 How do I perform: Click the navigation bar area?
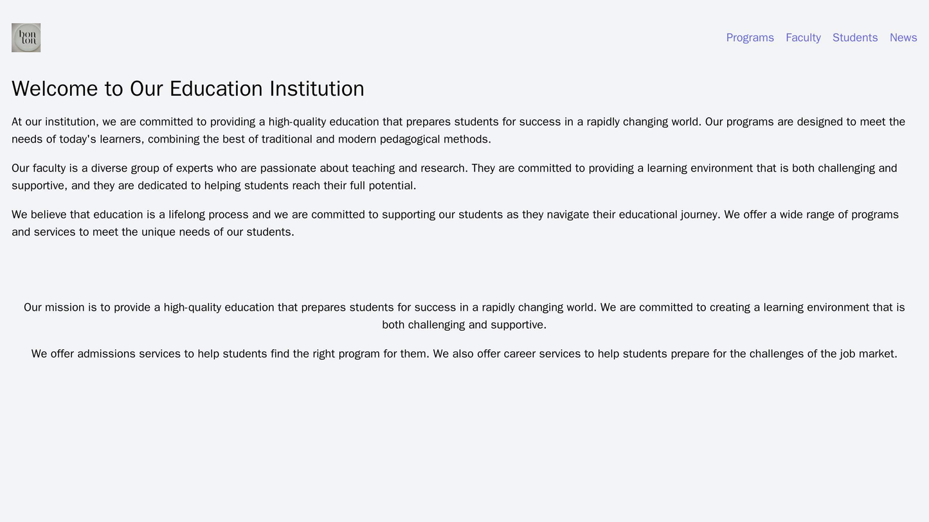[x=464, y=37]
